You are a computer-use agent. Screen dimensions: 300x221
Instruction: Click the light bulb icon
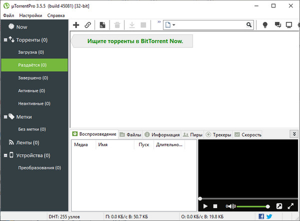click(x=265, y=25)
